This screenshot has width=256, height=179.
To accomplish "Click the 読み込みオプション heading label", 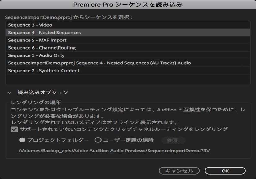I will 42,93.
